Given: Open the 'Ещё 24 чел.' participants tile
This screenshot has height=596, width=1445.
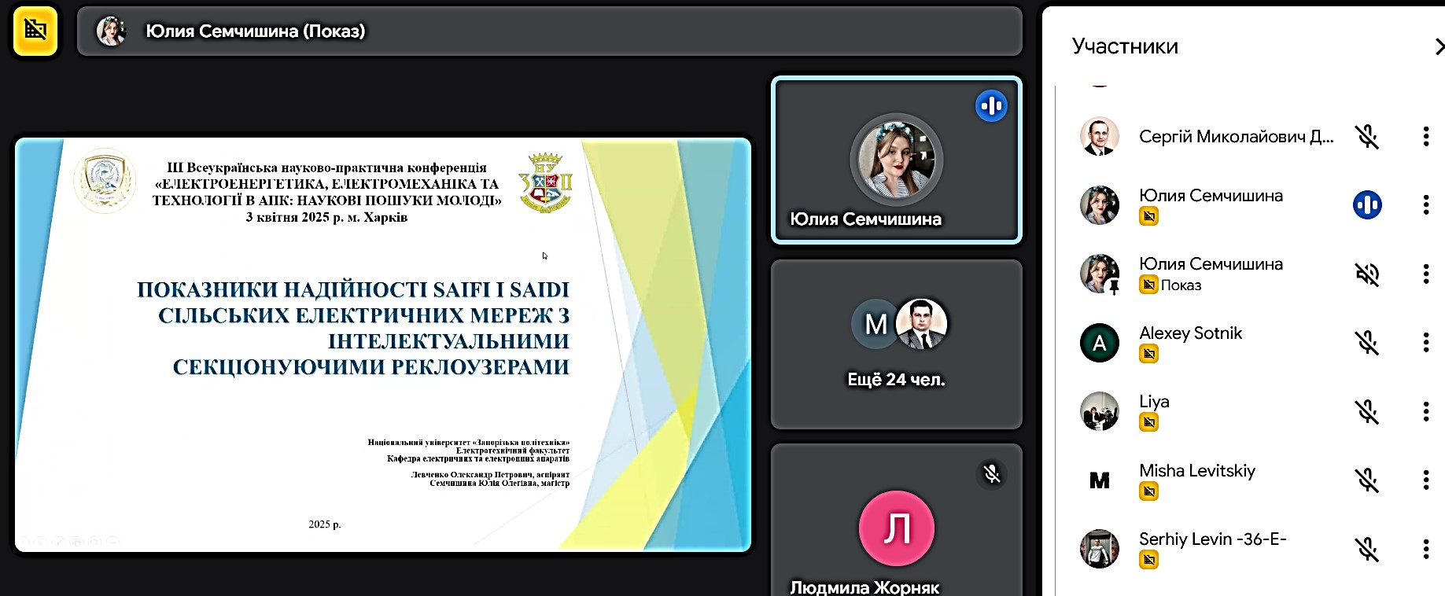Looking at the screenshot, I should (896, 344).
